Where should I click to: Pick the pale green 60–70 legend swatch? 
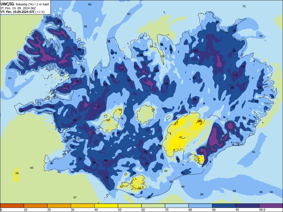[x=153, y=206]
